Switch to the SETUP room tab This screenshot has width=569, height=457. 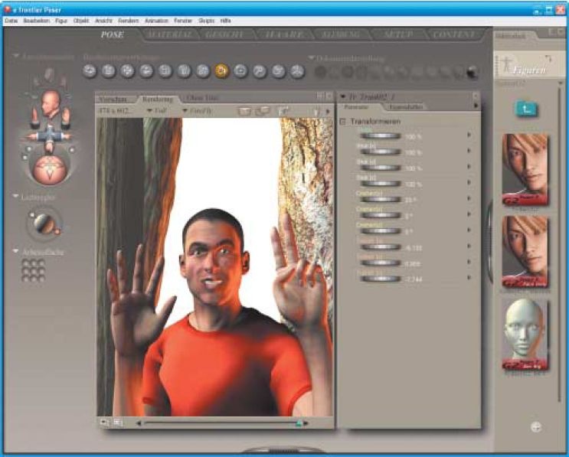coord(397,34)
